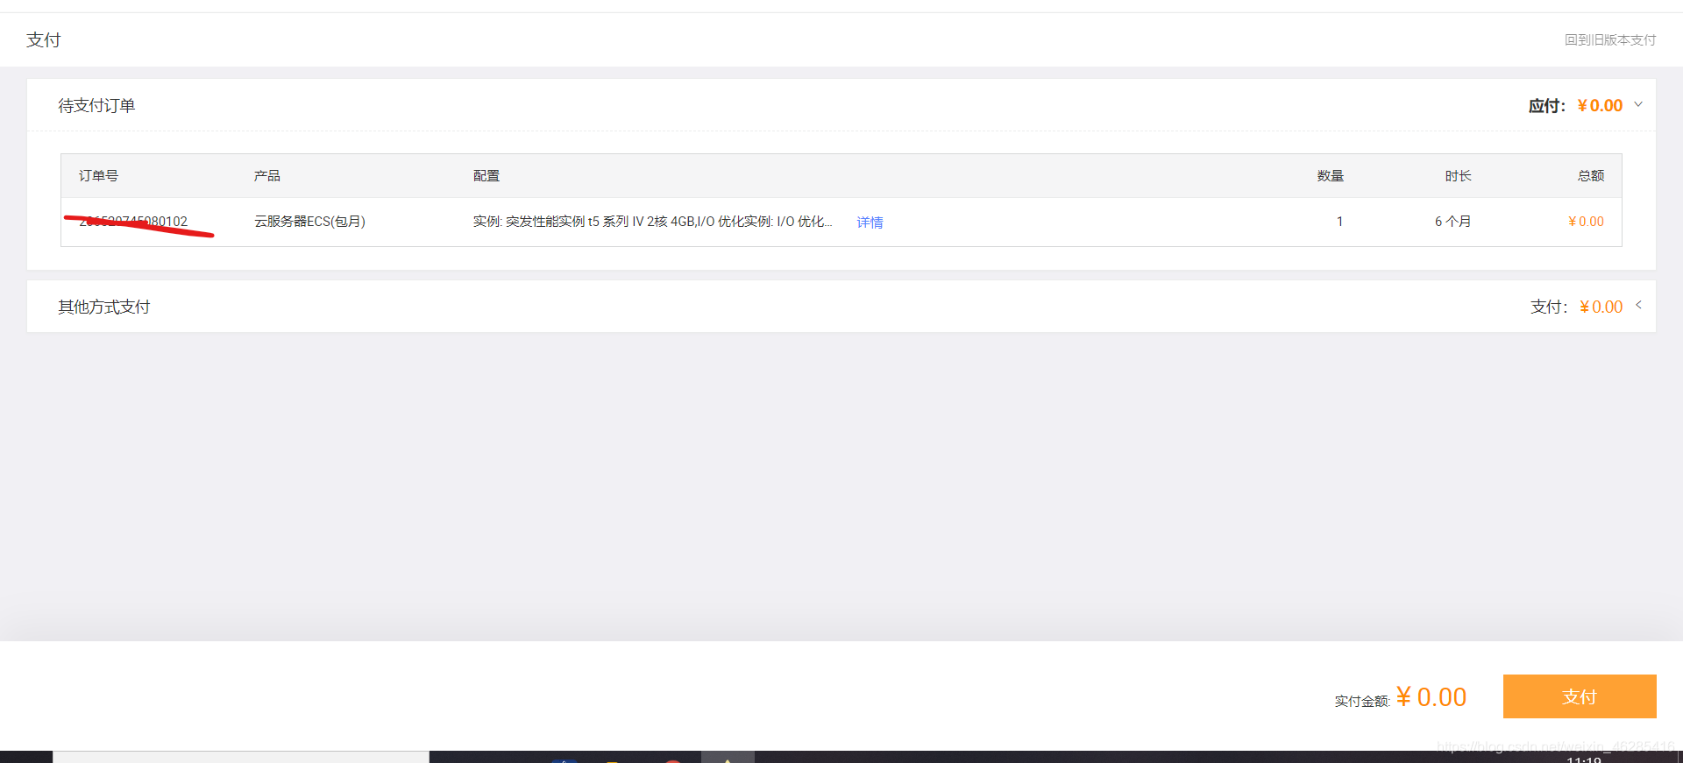Select the 其他方式支付 heading

[x=104, y=307]
